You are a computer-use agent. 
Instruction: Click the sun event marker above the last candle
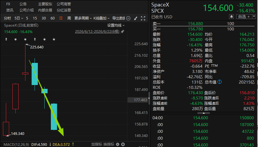tap(54, 39)
